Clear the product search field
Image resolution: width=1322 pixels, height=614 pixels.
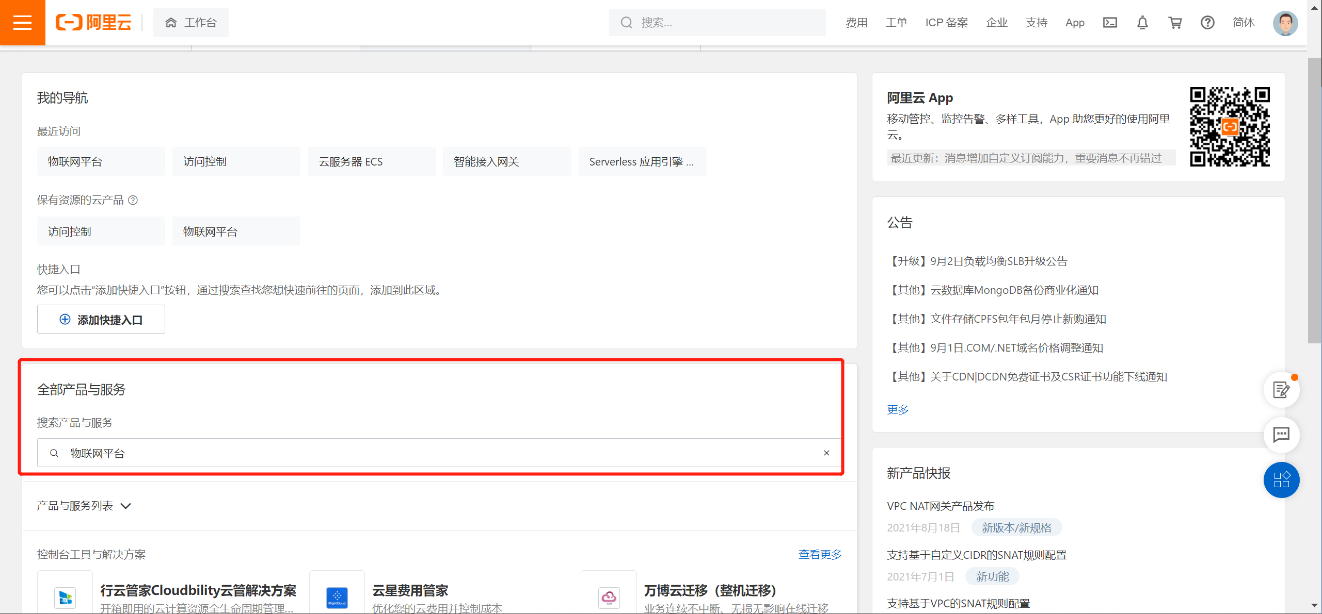coord(826,453)
